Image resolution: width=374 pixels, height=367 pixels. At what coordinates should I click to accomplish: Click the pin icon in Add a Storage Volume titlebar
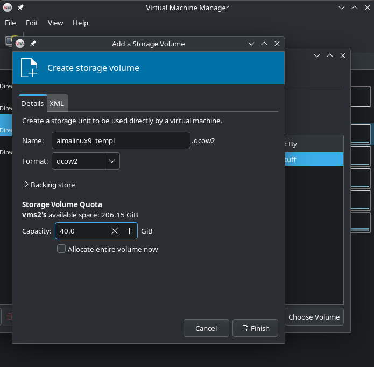(x=33, y=44)
